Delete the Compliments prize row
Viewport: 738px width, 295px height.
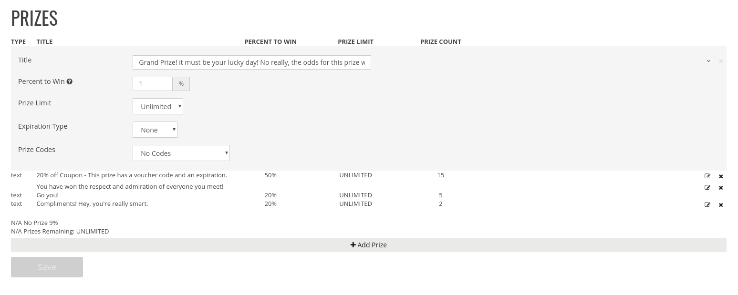tap(721, 205)
